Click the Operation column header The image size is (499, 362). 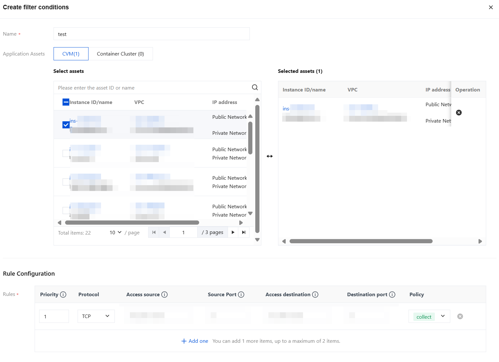point(468,90)
